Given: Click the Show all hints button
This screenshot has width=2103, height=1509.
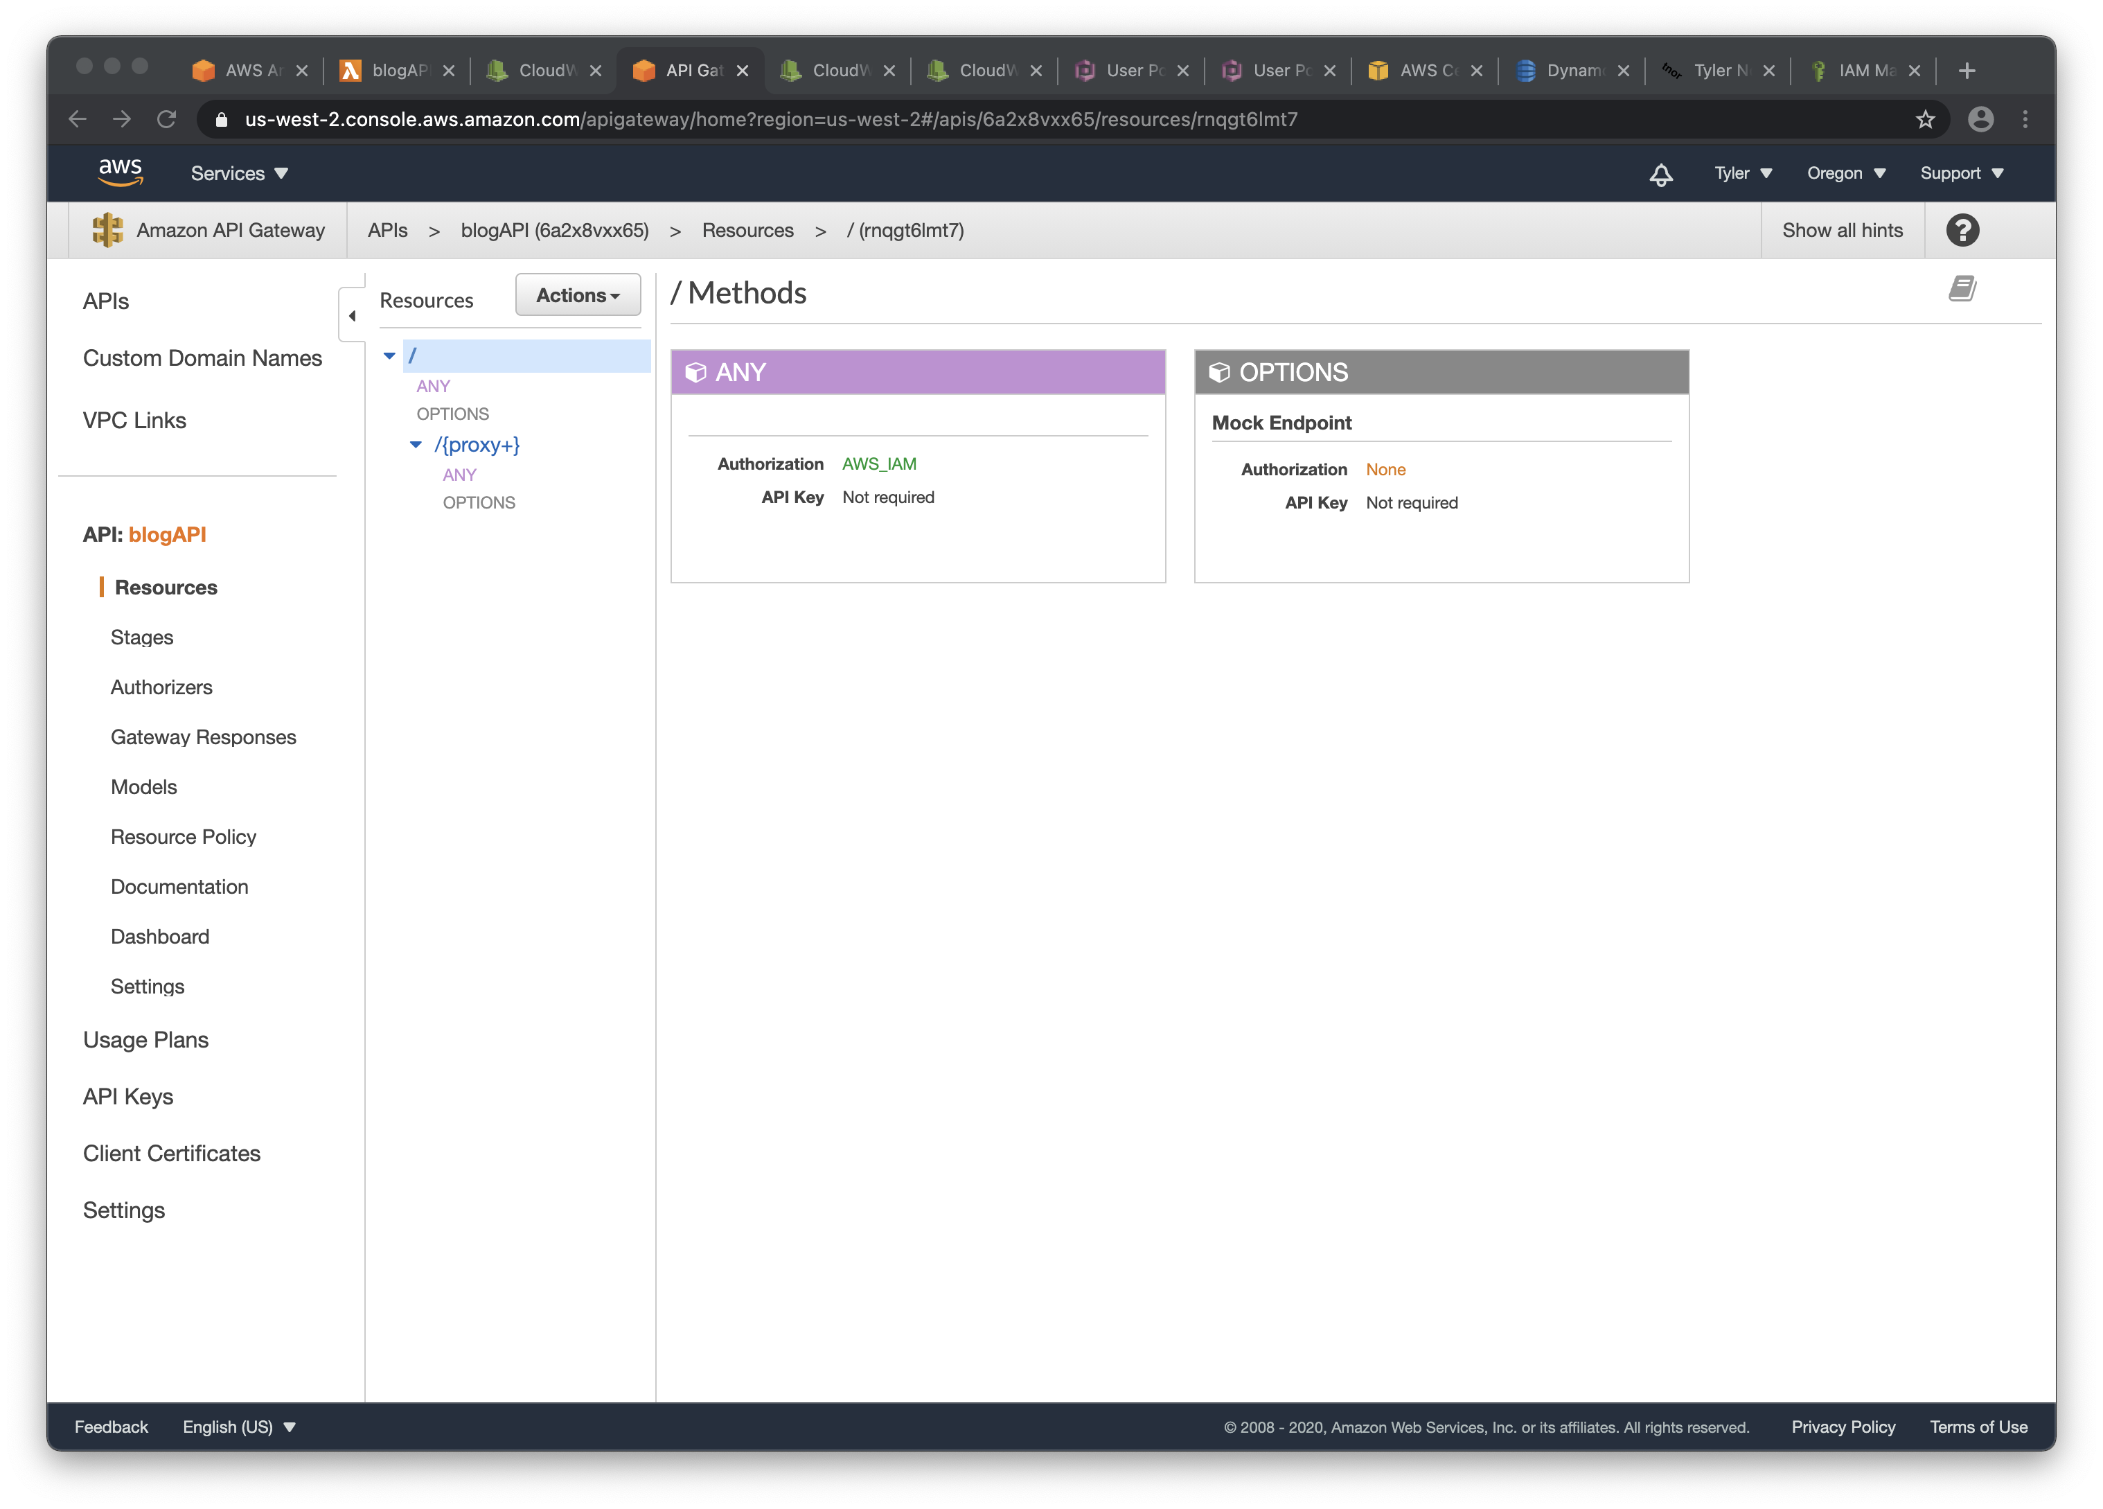Looking at the screenshot, I should point(1842,230).
